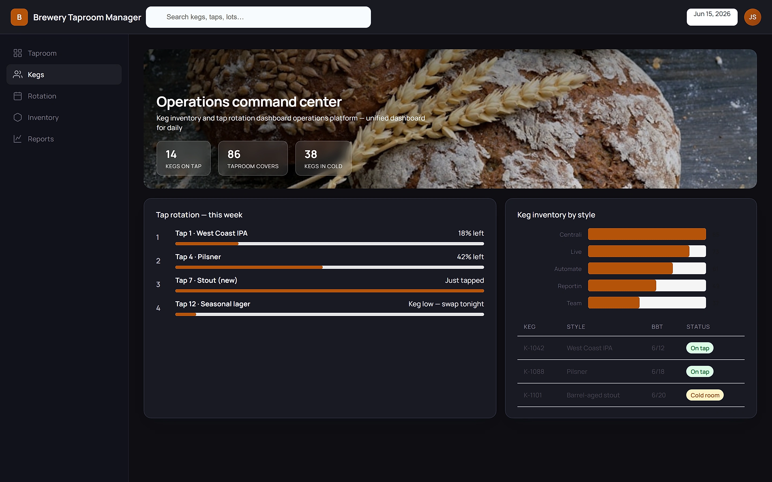This screenshot has width=772, height=482.
Task: Click the 86 Taproom Covers stat card
Action: (253, 158)
